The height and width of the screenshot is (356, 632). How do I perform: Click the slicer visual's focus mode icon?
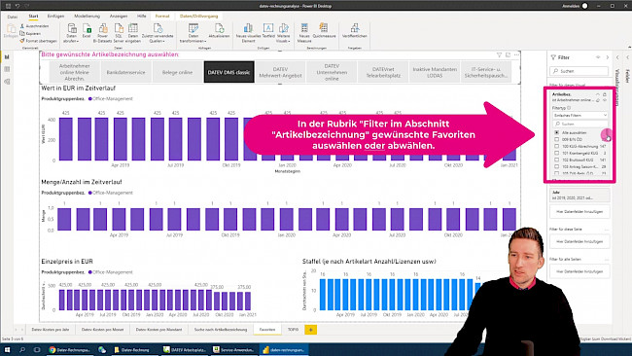[x=508, y=54]
